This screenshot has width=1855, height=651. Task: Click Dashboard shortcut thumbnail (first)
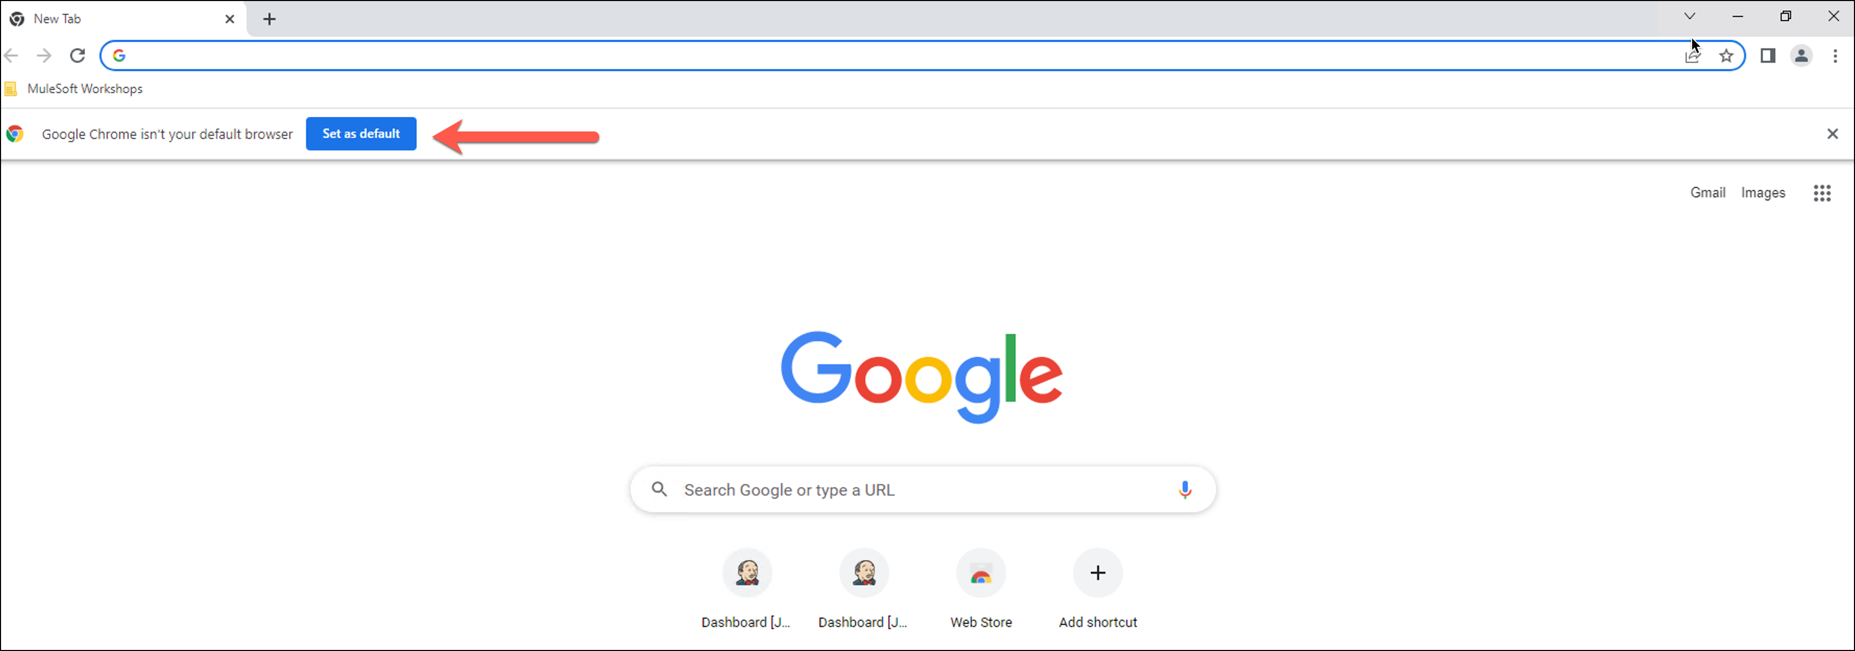[746, 573]
